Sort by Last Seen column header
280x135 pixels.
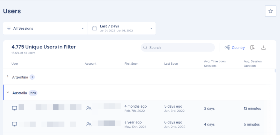[171, 64]
